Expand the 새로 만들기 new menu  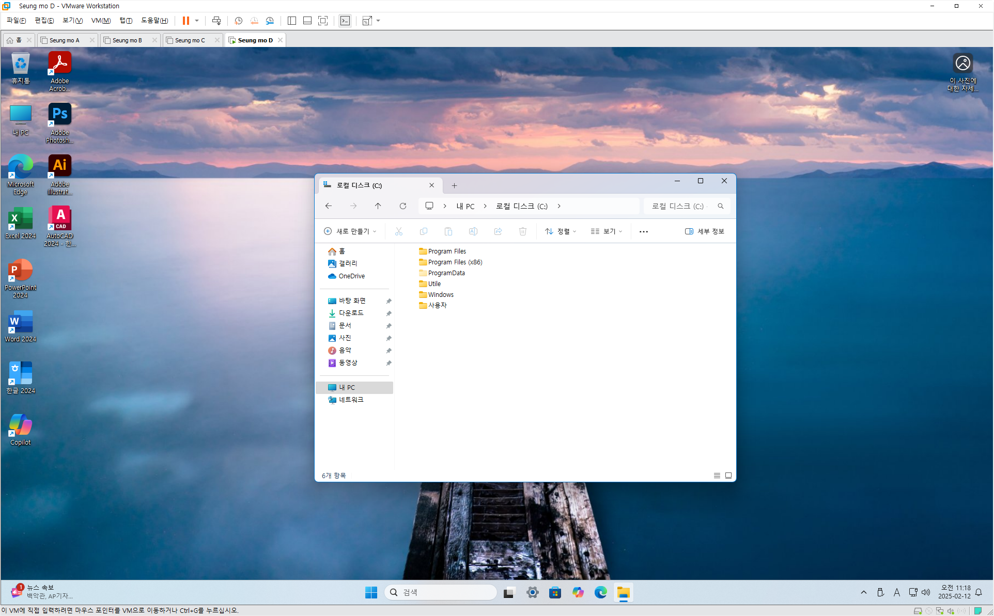pos(350,231)
